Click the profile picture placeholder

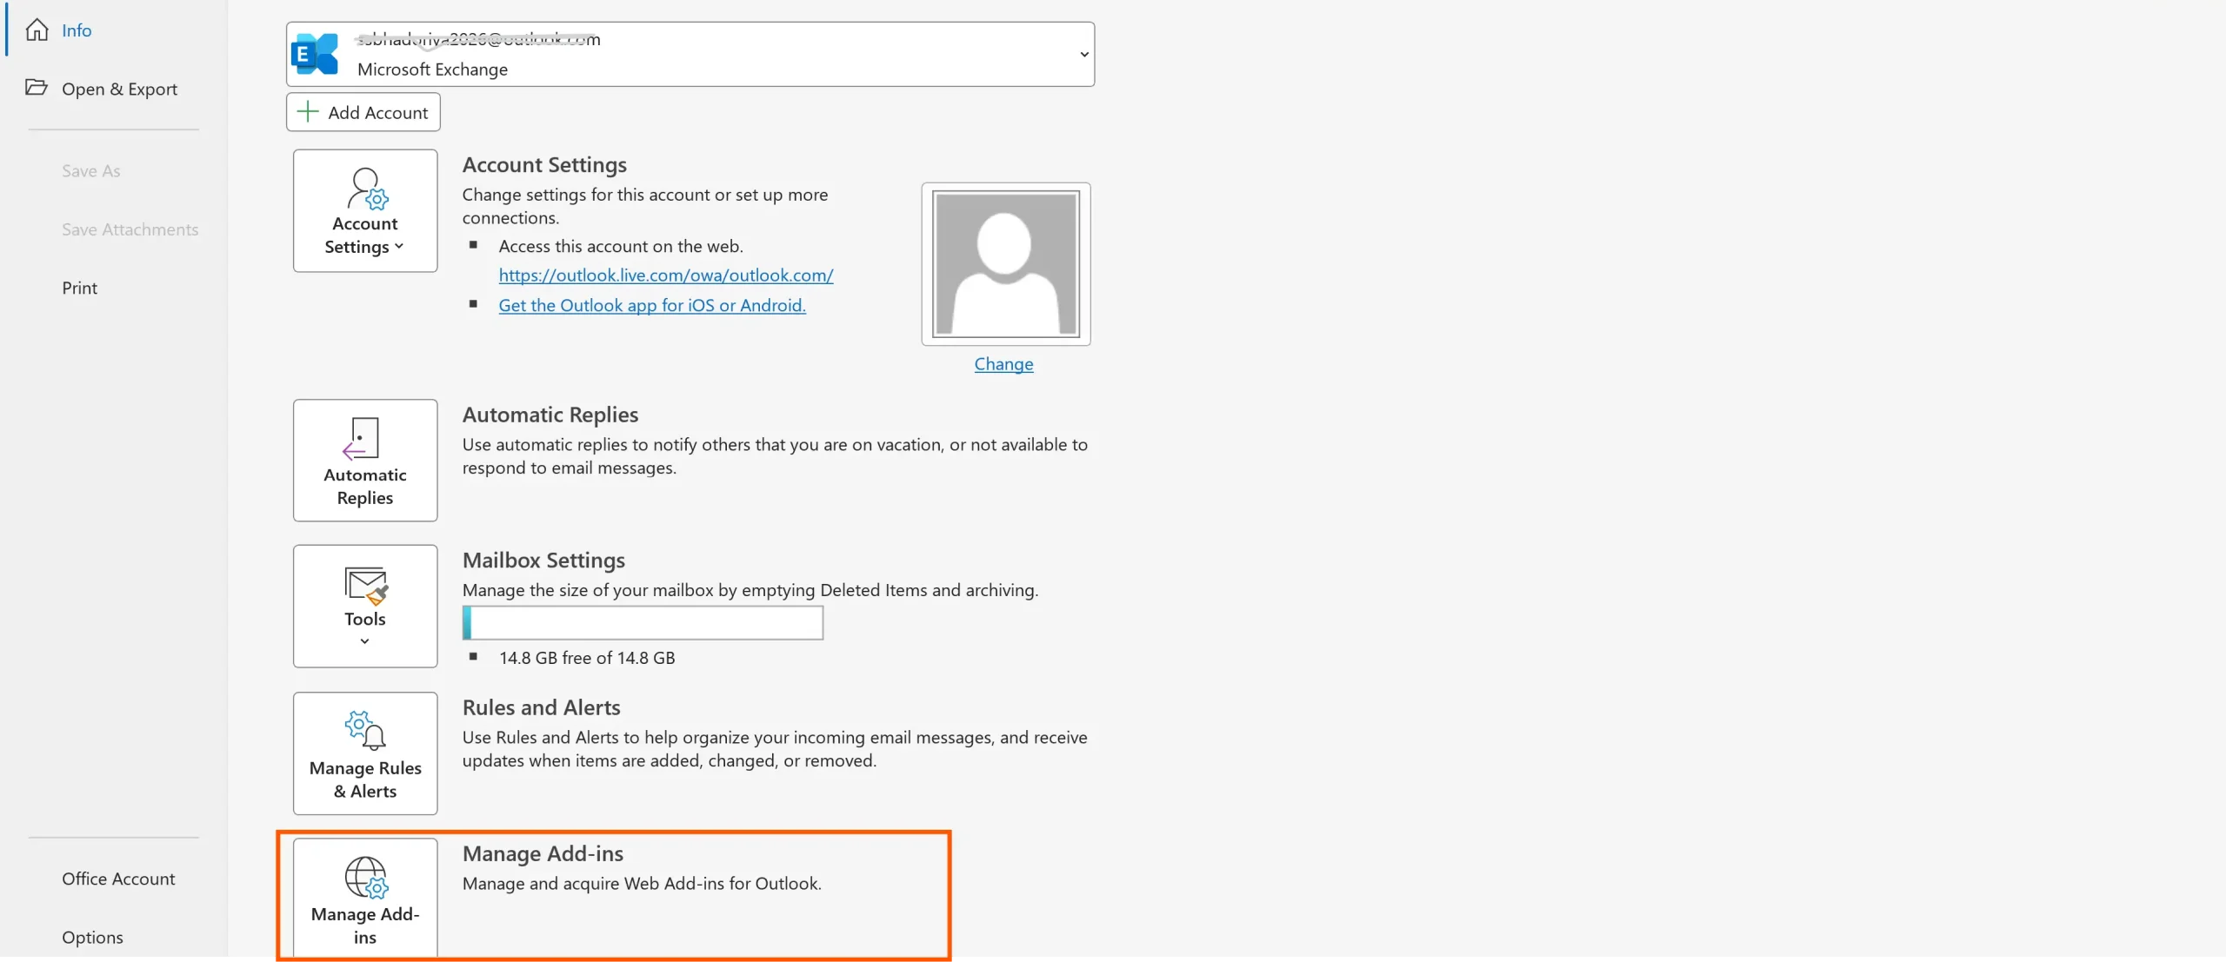point(1006,264)
